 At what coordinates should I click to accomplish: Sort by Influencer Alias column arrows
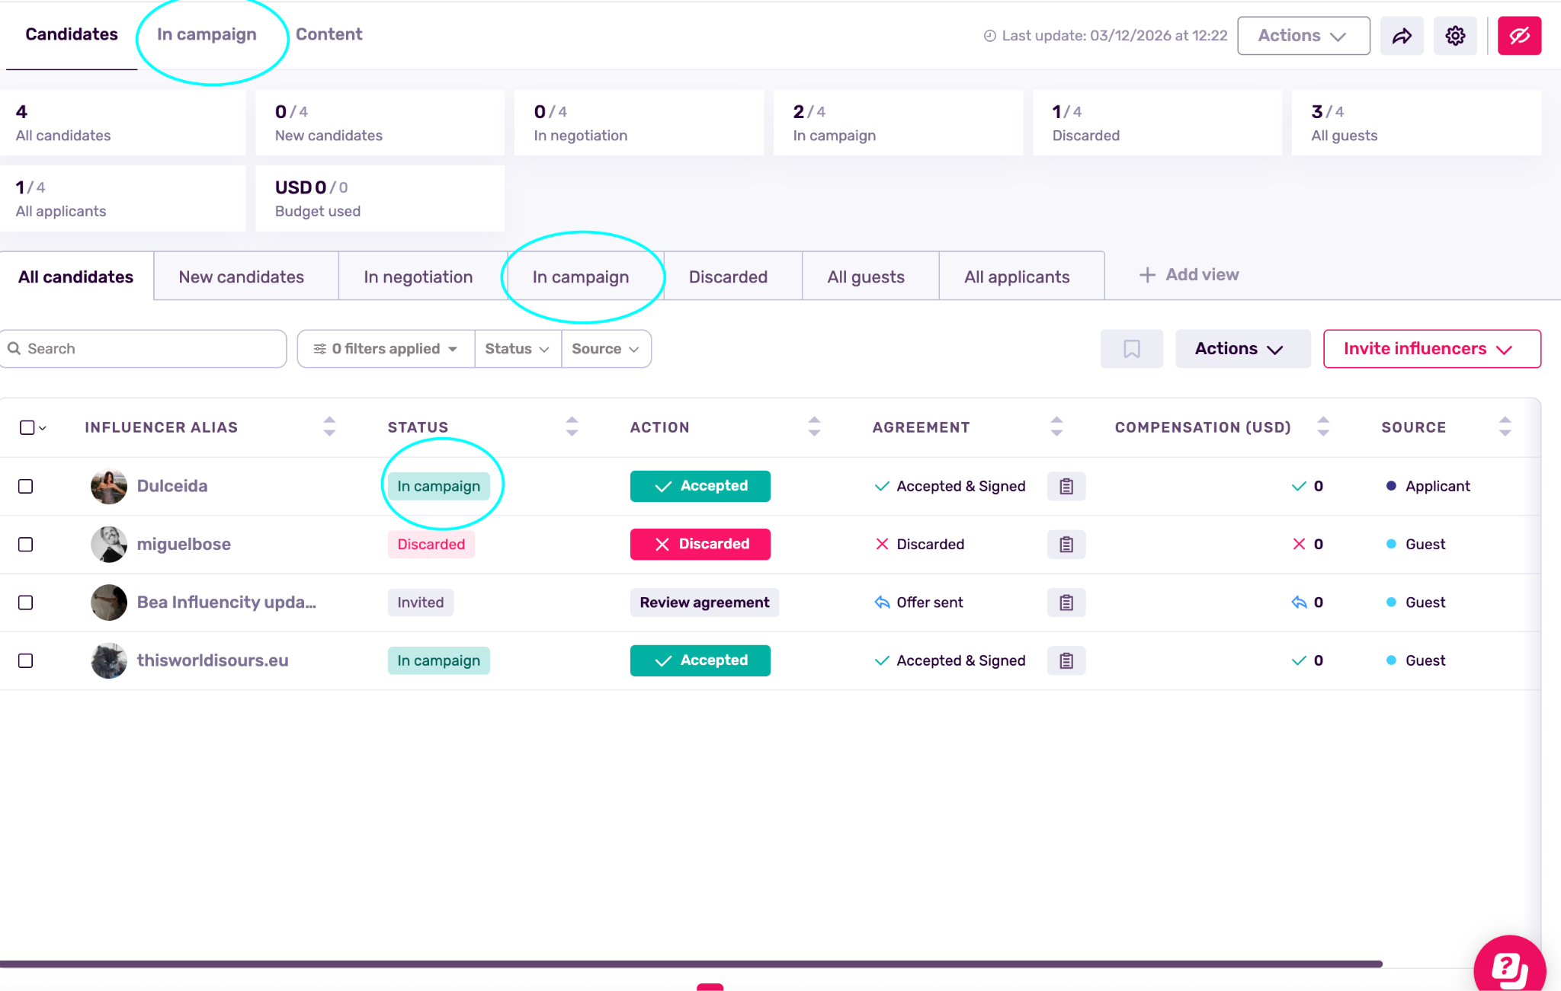click(x=329, y=427)
